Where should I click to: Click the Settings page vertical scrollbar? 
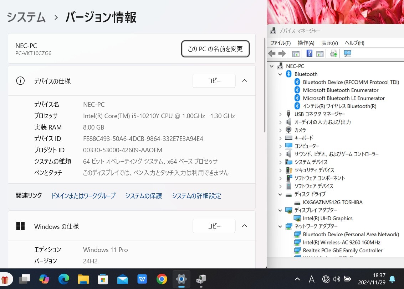[265, 85]
